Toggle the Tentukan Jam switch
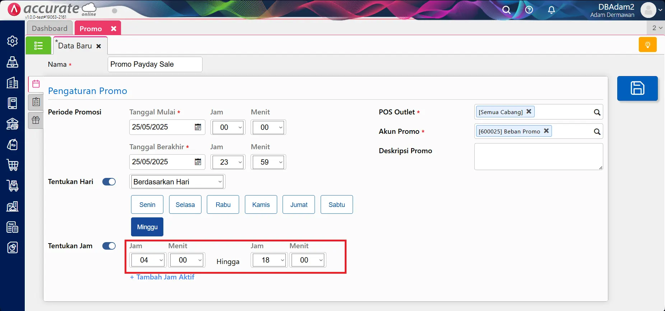Screen dimensions: 665x311 coord(109,246)
